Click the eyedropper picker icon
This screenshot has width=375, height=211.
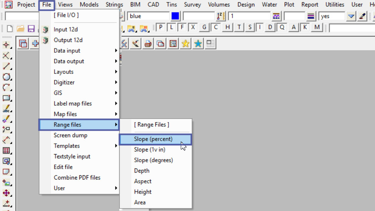pyautogui.click(x=362, y=16)
